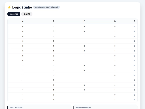The image size is (145, 109).
Task: Click the D column header
Action: (x=115, y=21)
